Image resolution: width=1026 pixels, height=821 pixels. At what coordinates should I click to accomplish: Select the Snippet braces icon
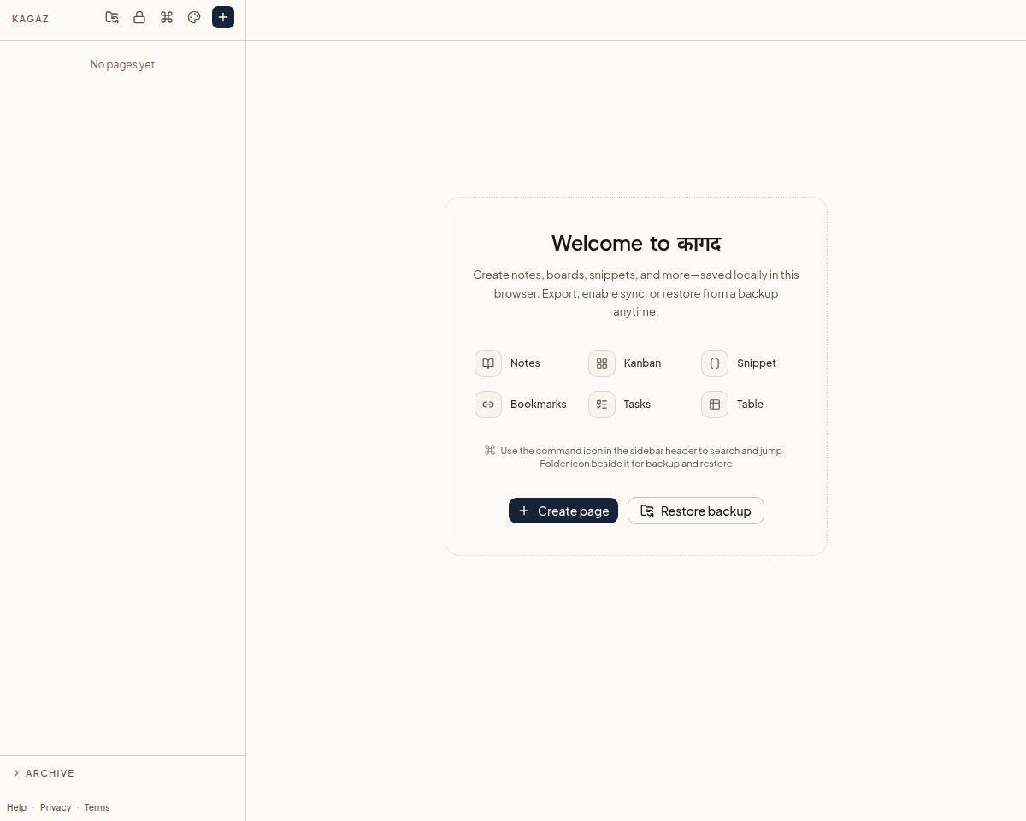tap(715, 363)
